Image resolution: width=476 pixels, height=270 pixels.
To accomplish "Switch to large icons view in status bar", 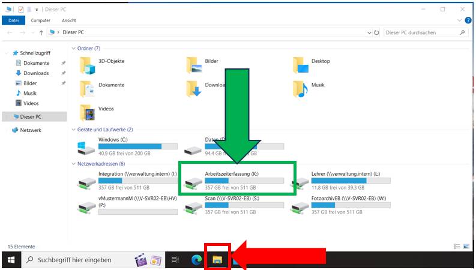I will [x=466, y=246].
